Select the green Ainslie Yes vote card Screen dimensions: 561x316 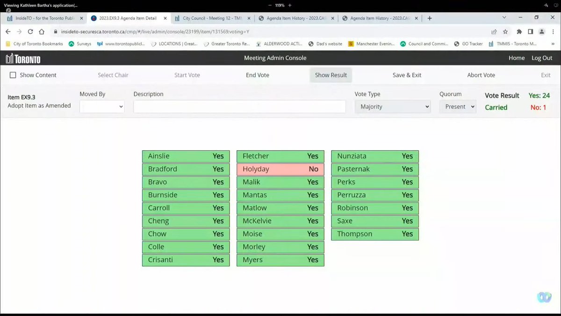(186, 156)
